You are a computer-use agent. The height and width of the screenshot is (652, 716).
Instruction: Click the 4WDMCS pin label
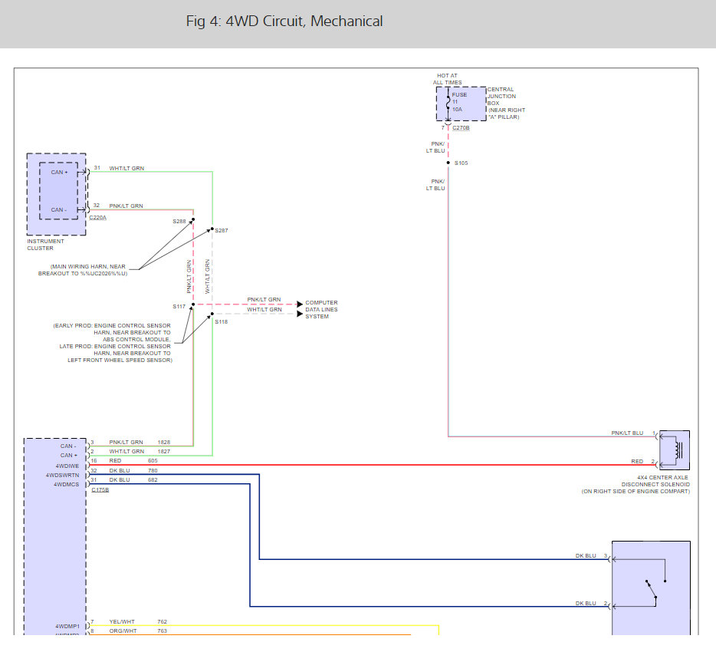tap(66, 484)
